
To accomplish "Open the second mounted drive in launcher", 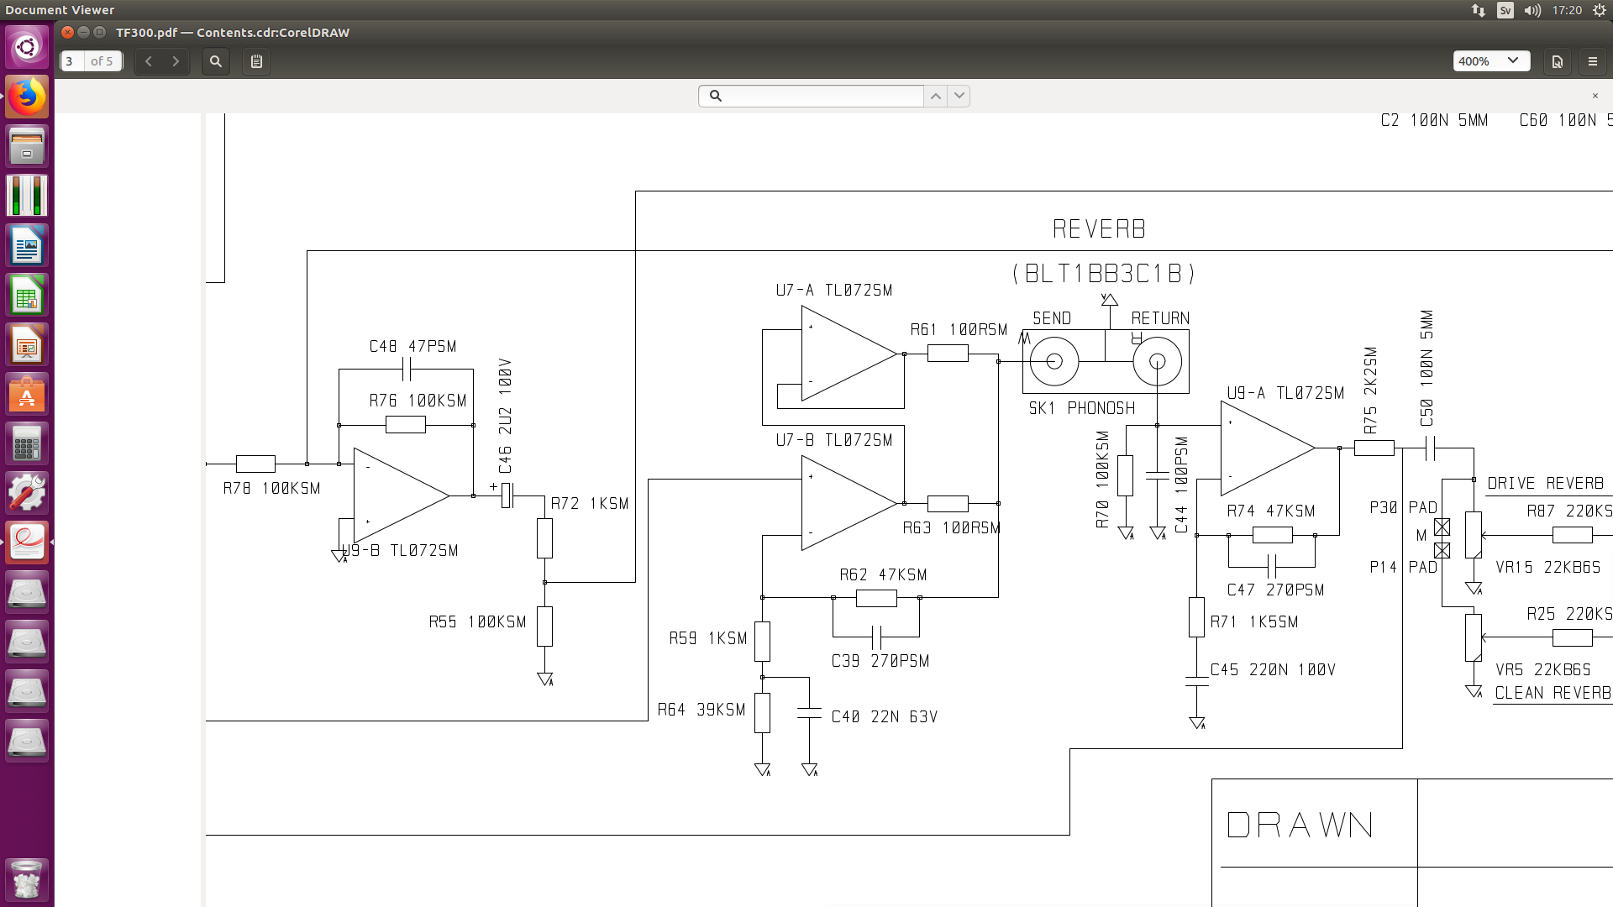I will point(27,642).
